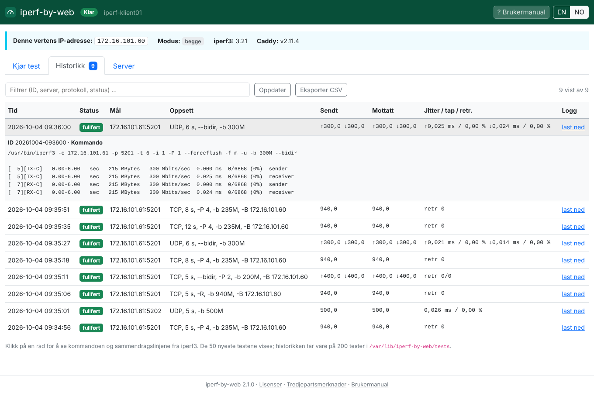
Task: Click the /usr/bin/iperf3 command line text
Action: [152, 153]
